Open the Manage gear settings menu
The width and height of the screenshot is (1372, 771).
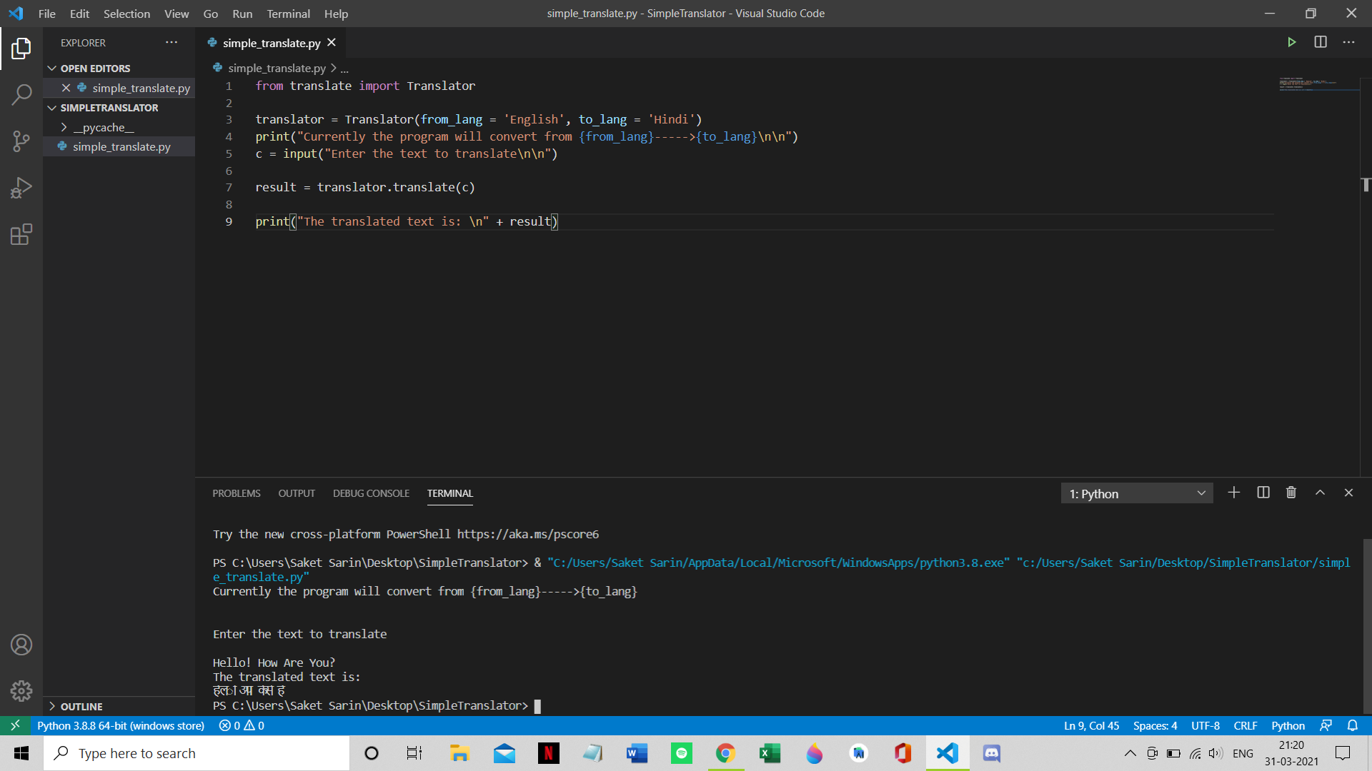[x=21, y=690]
